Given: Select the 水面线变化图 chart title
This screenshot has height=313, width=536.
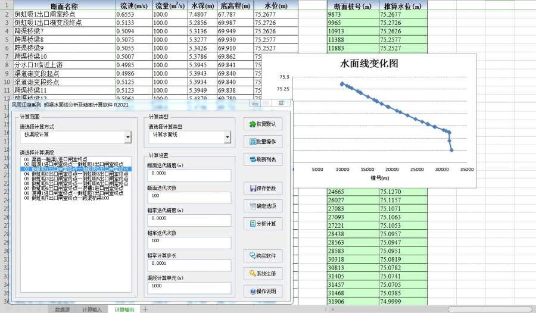Looking at the screenshot, I should pyautogui.click(x=369, y=63).
